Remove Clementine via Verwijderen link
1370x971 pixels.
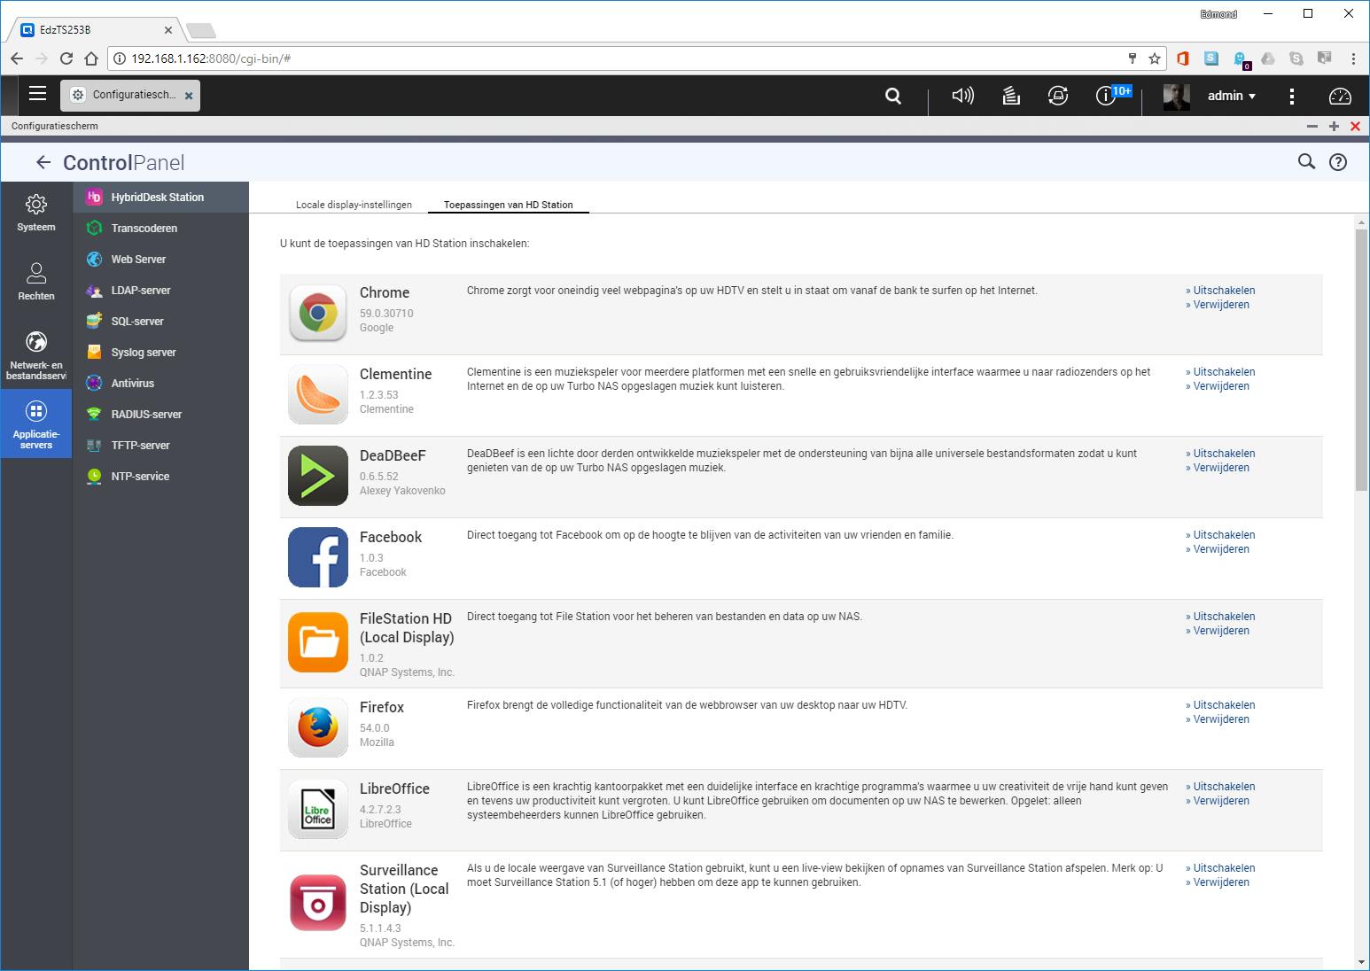click(x=1218, y=386)
